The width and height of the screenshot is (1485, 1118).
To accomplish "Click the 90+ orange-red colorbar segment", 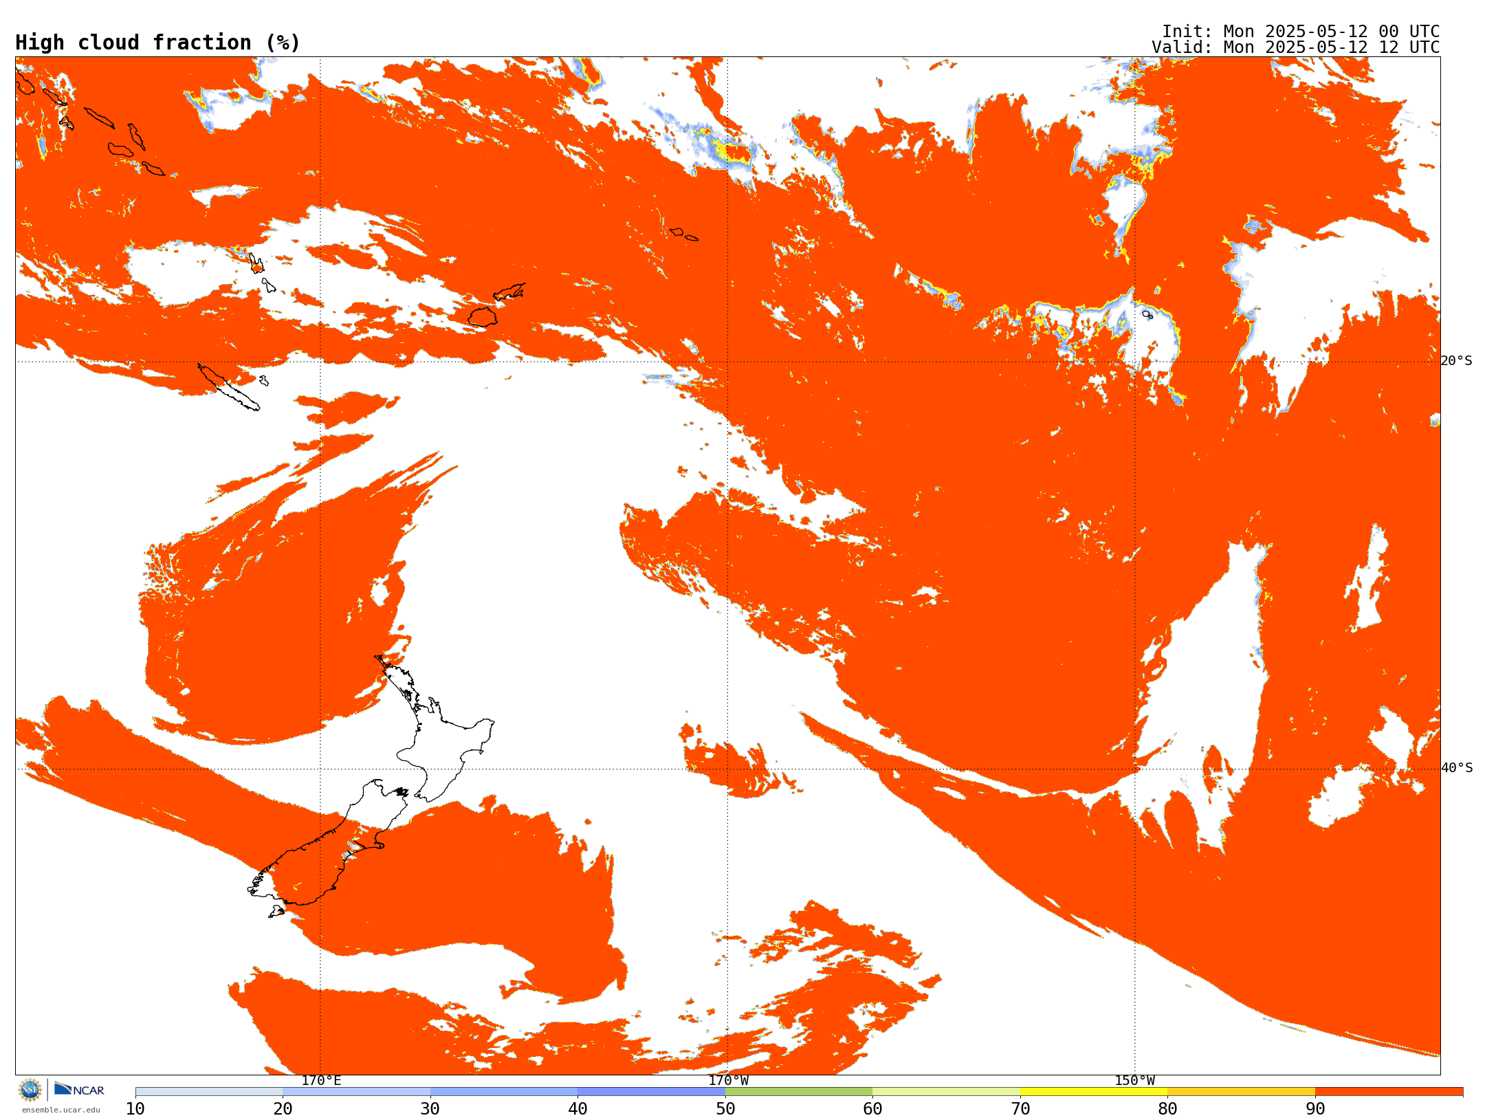I will point(1389,1092).
